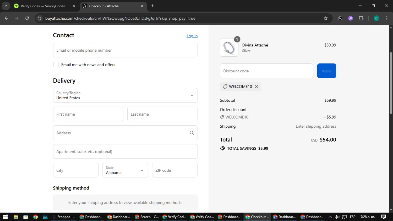Select the Checkout - Attaché tab
This screenshot has height=221, width=393.
[x=113, y=6]
